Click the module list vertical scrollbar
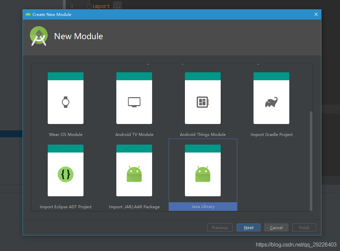This screenshot has width=340, height=251. 311,160
